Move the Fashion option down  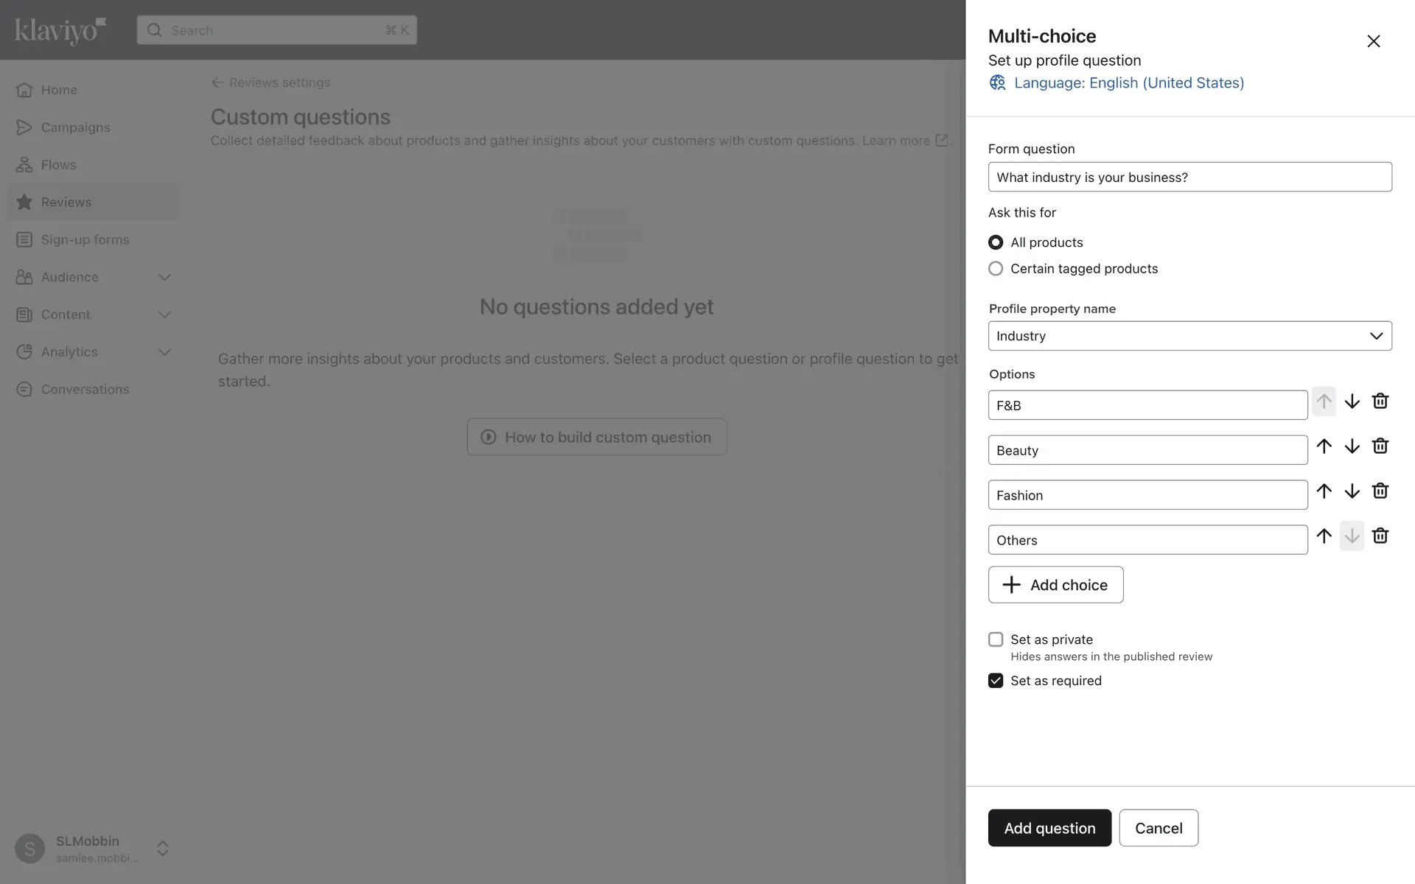pos(1352,491)
